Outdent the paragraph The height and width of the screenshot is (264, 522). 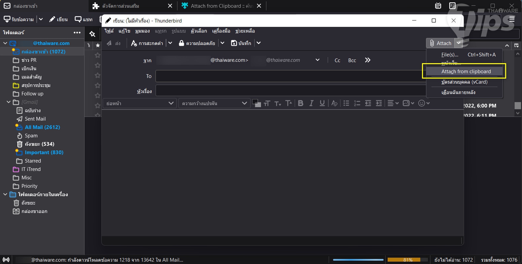click(x=368, y=103)
